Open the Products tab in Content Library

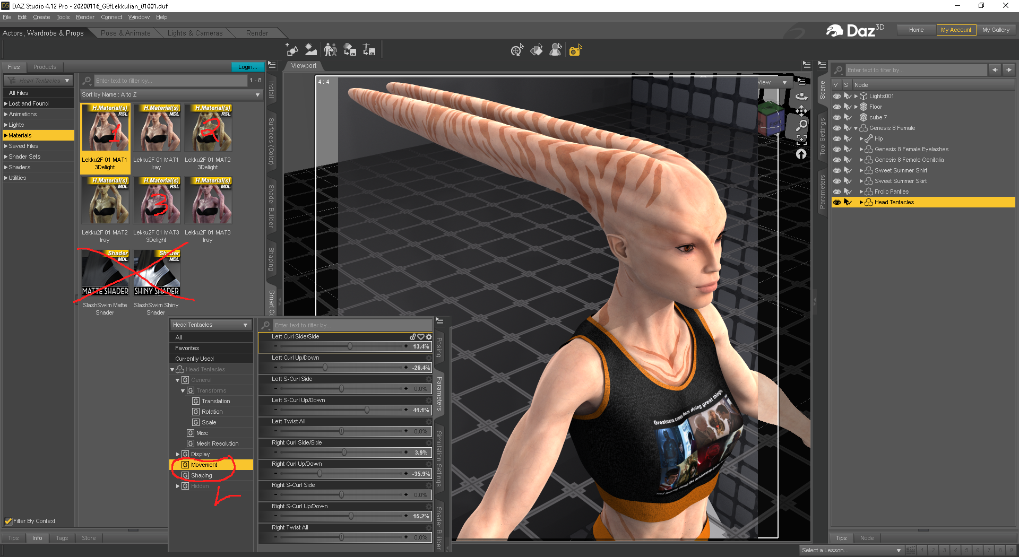point(45,67)
